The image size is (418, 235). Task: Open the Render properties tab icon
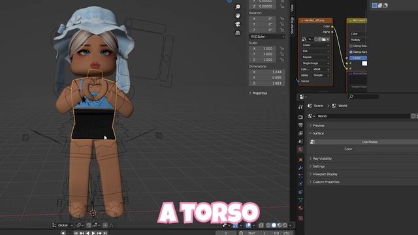(300, 117)
